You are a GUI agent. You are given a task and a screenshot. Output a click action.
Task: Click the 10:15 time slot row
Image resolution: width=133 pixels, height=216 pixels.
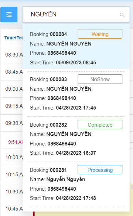pyautogui.click(x=12, y=174)
